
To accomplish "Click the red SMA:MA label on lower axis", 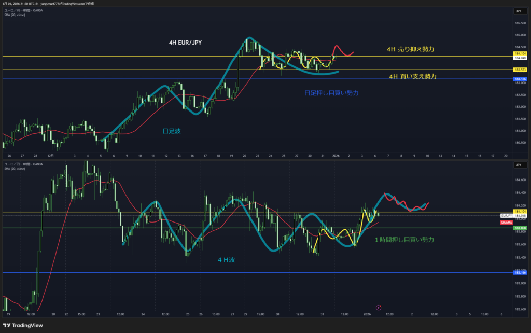I will 507,222.
